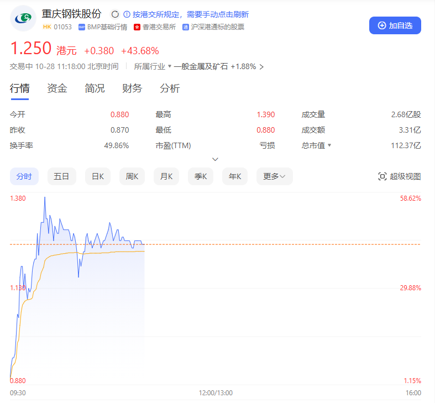The height and width of the screenshot is (403, 435).
Task: Switch to 简况 tab
Action: [95, 88]
